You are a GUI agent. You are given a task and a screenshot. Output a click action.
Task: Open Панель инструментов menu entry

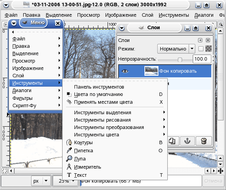(115, 87)
